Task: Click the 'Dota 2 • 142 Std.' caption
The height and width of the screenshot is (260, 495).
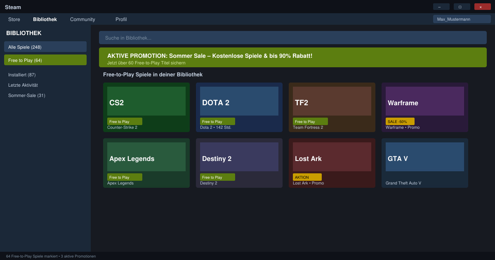Action: (216, 128)
